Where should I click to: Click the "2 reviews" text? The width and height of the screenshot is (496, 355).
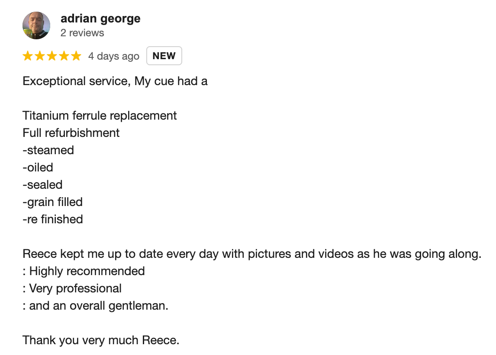(82, 33)
